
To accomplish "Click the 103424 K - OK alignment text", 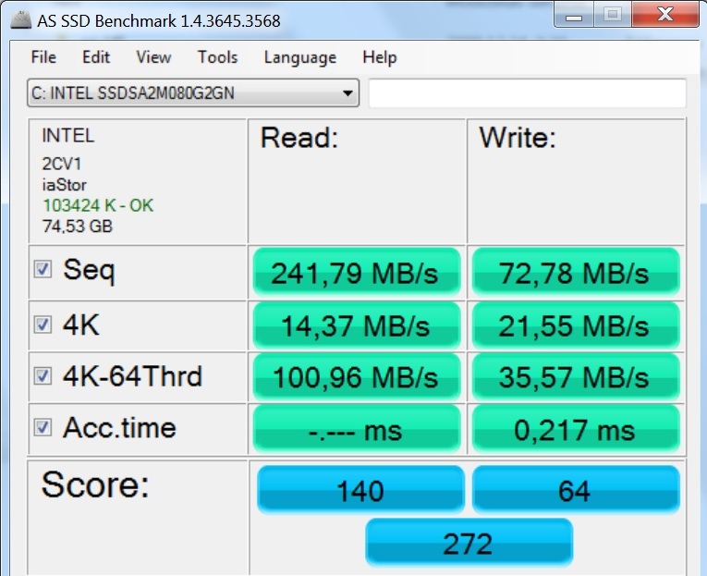I will [98, 205].
